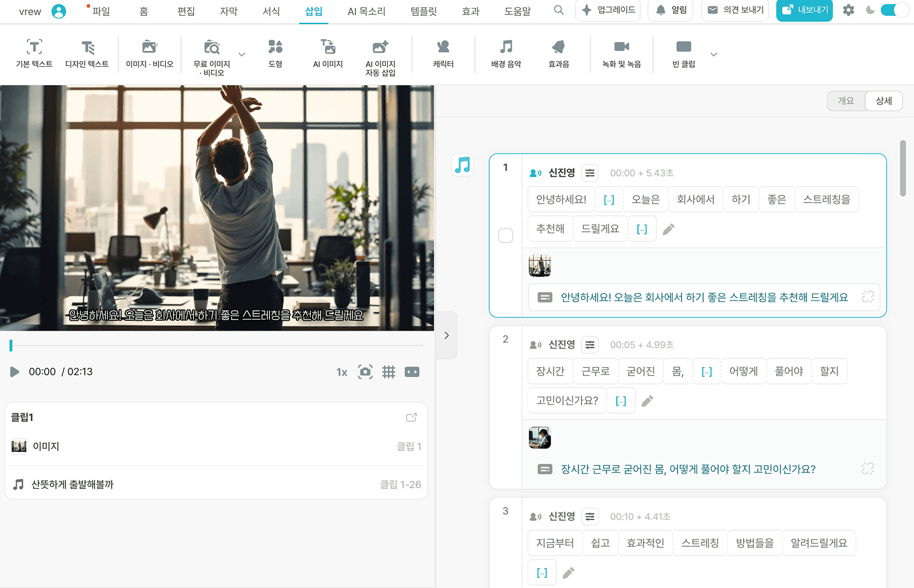The height and width of the screenshot is (588, 914).
Task: Open the 녹화 및 녹음 recording tool
Action: point(622,47)
